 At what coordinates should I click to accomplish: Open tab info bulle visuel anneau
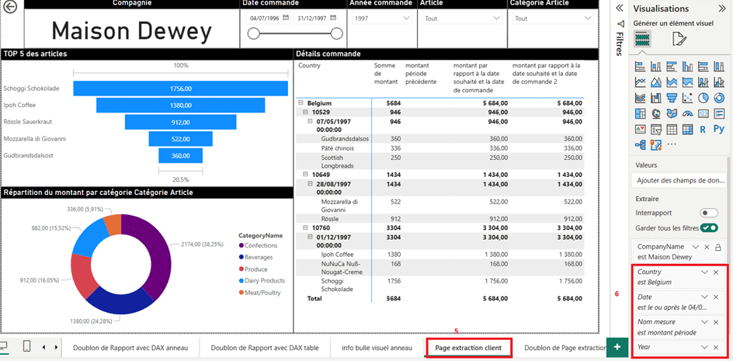pos(377,348)
